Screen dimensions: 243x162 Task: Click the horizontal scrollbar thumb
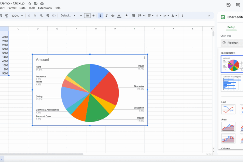[42, 154]
